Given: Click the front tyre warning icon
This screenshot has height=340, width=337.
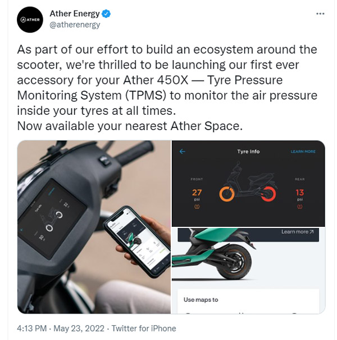Looking at the screenshot, I should point(197,207).
